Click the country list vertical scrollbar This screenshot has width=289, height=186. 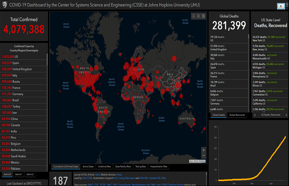(x=47, y=59)
